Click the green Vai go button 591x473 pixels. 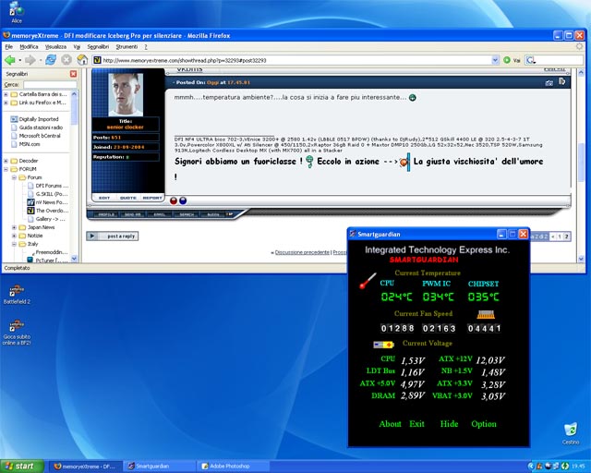(507, 60)
